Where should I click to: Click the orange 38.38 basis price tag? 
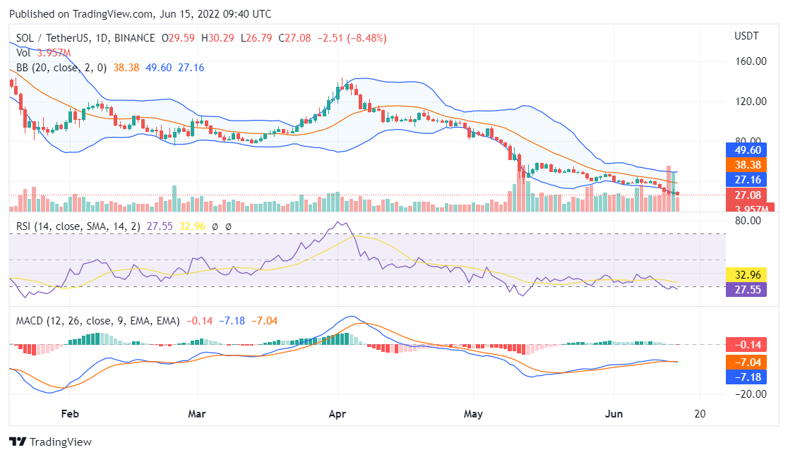(x=746, y=164)
